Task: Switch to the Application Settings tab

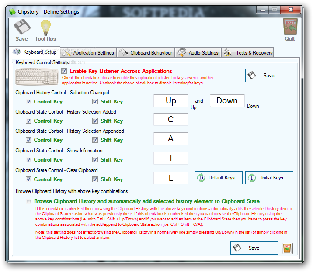Action: click(88, 53)
